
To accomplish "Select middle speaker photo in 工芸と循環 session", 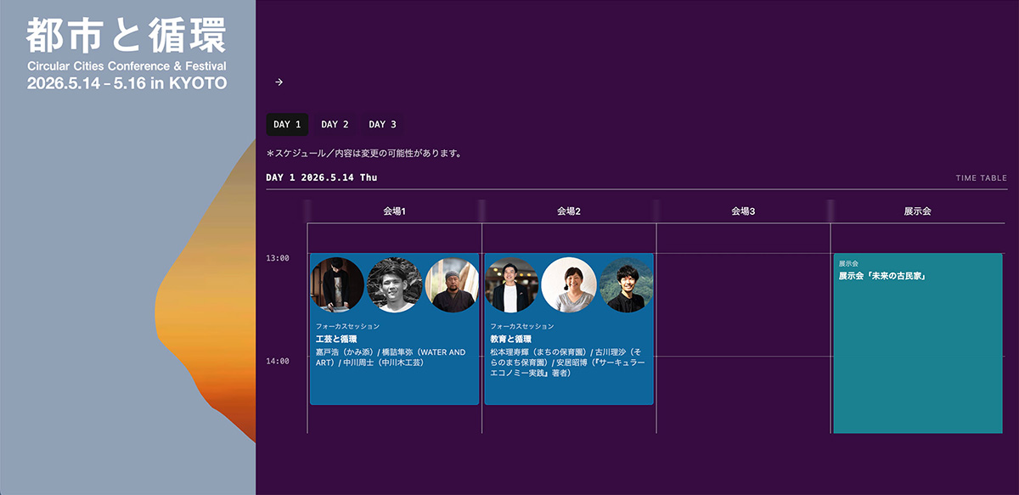I will 395,285.
